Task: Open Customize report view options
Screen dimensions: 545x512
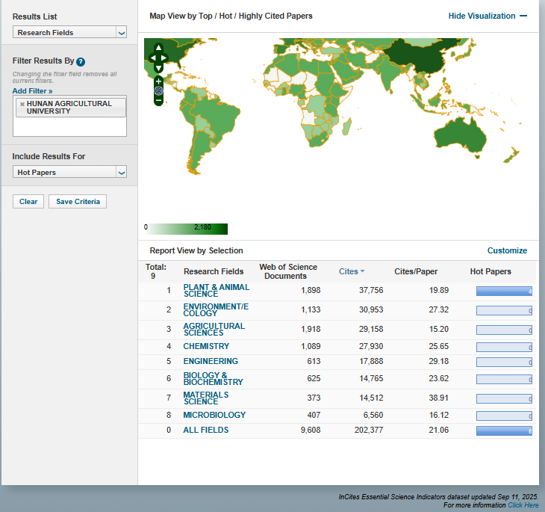Action: (507, 250)
